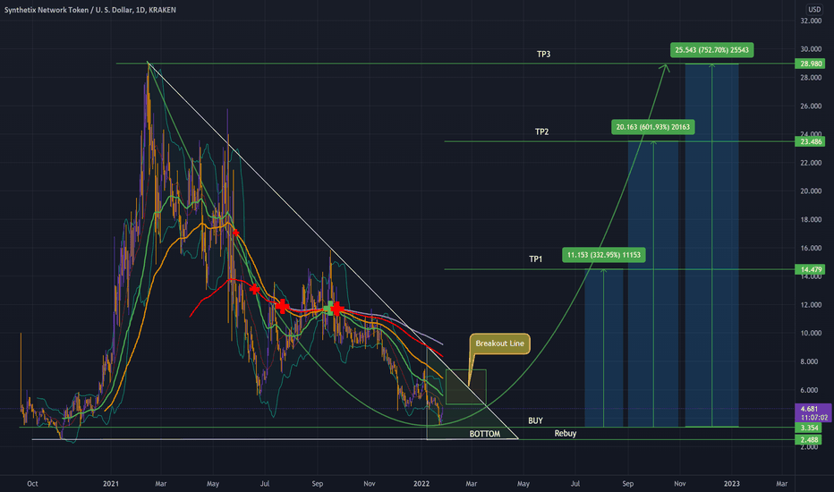Click the 2021 year on time axis
Viewport: 834px width, 492px height.
[111, 483]
